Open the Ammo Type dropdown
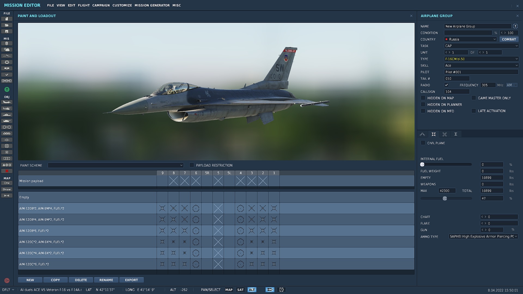 (x=484, y=236)
